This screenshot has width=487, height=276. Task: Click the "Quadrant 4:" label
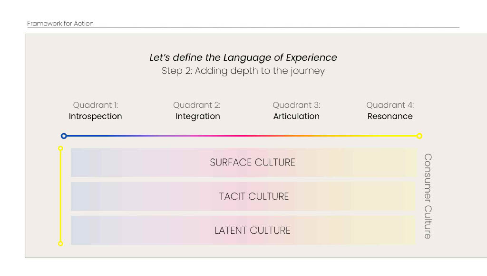[x=390, y=105]
